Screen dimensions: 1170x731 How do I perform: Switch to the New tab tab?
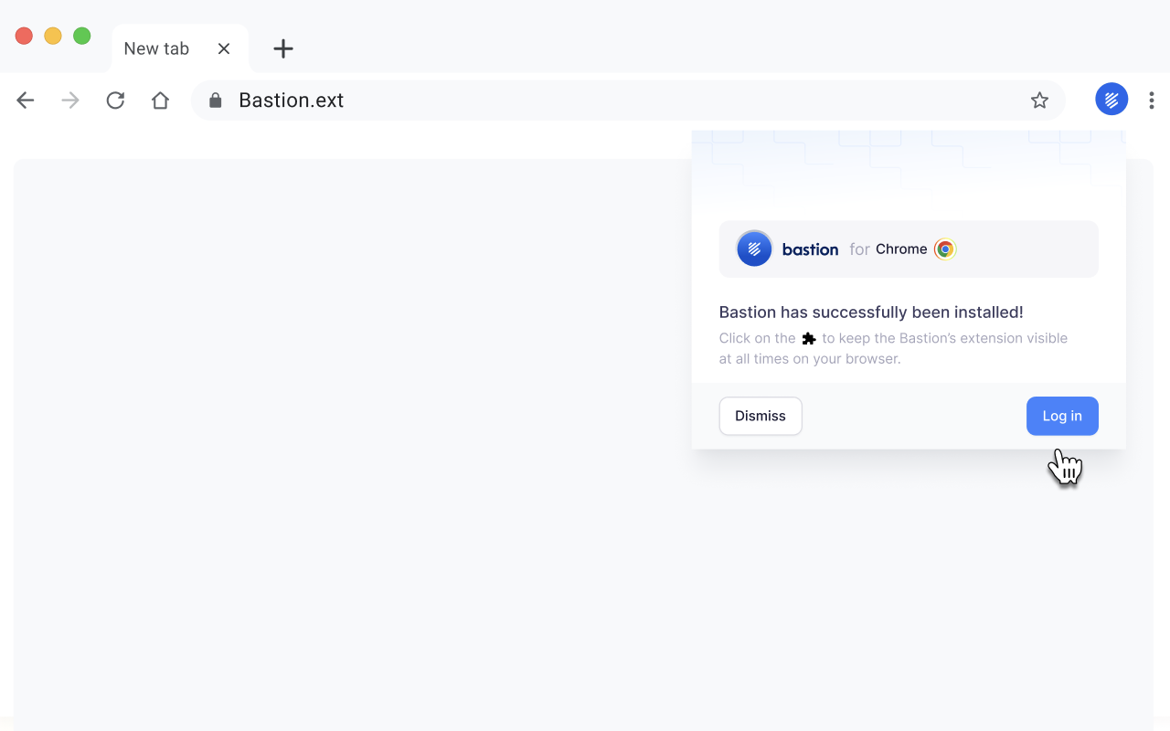tap(155, 48)
